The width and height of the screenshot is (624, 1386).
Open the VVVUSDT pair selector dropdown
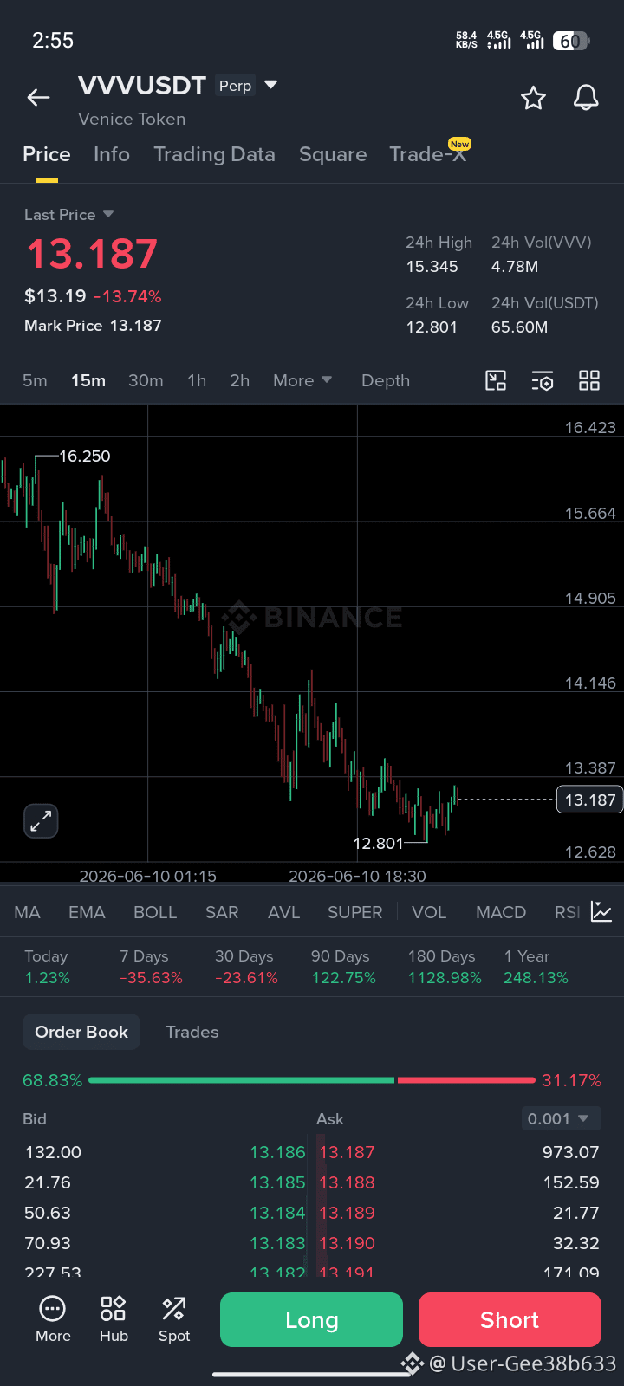270,85
